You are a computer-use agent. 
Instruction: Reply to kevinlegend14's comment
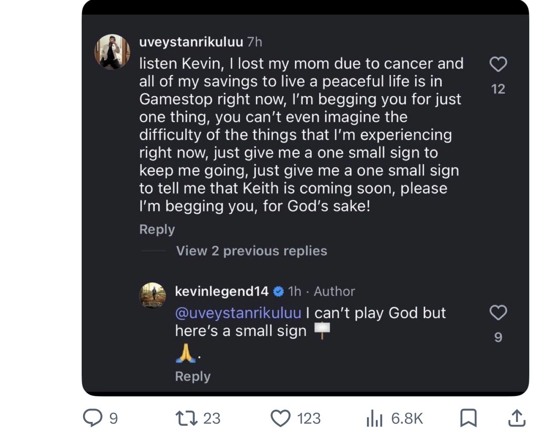pyautogui.click(x=193, y=376)
